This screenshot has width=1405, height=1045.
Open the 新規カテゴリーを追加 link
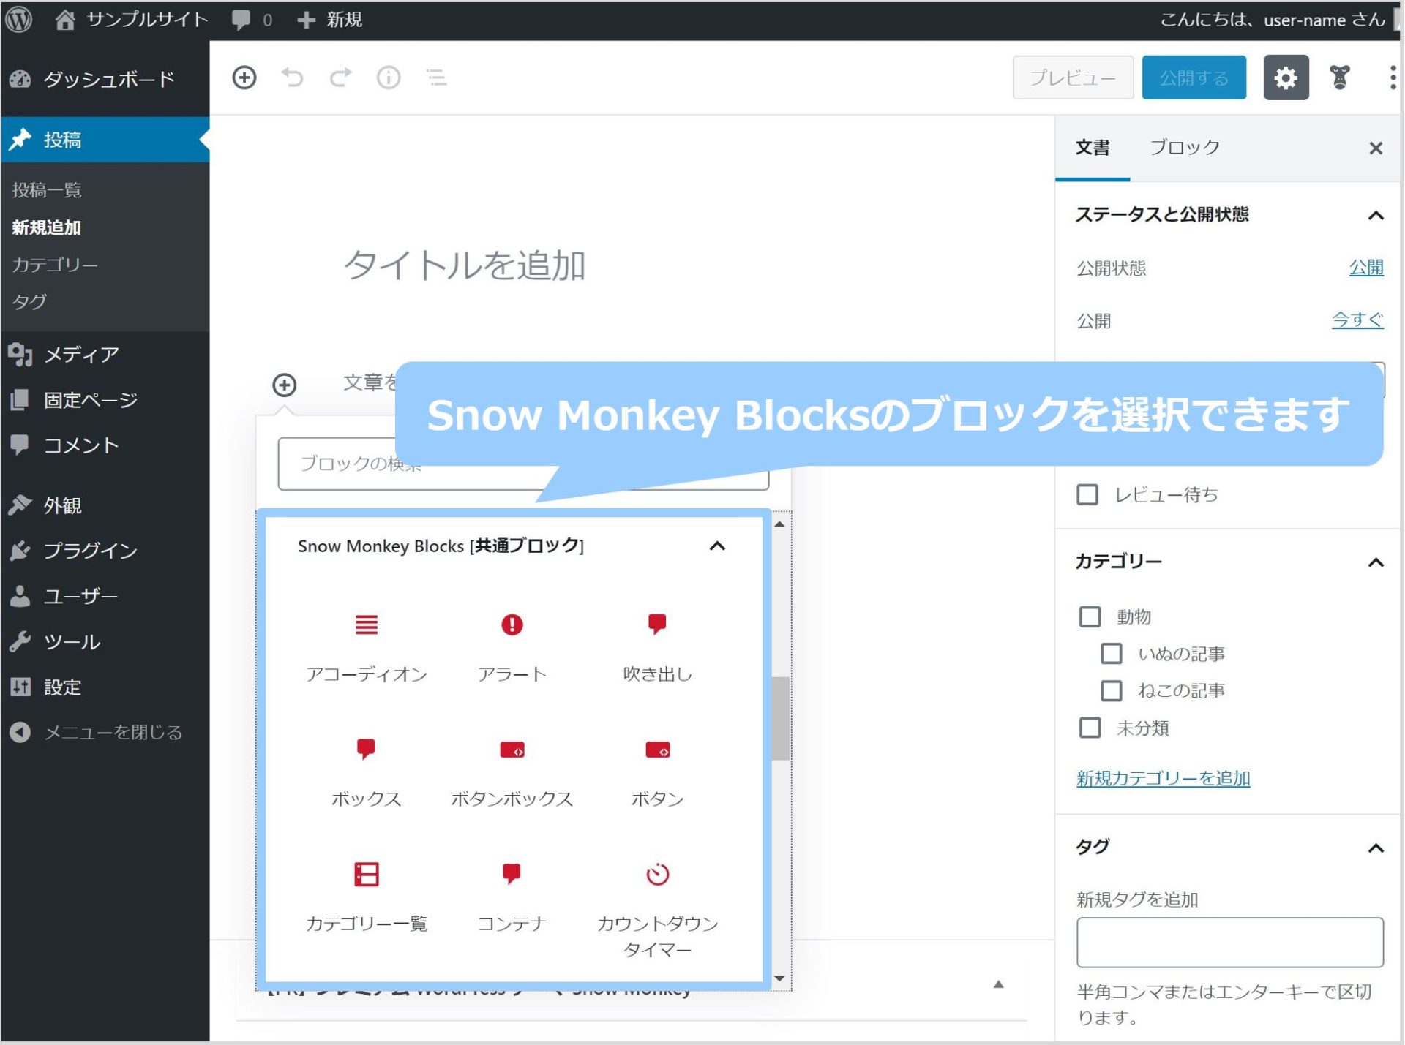(x=1162, y=778)
